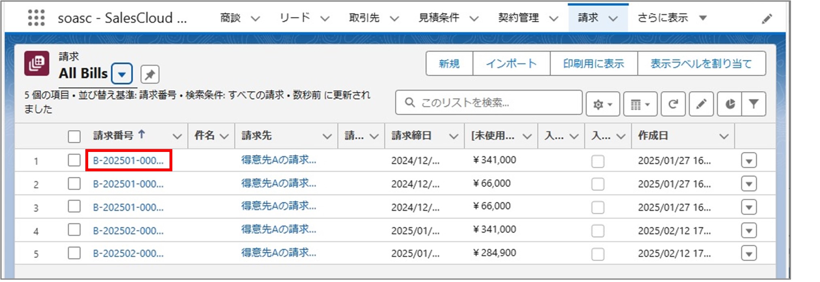Click the sort arrow on 請求番号
The height and width of the screenshot is (282, 820).
142,135
